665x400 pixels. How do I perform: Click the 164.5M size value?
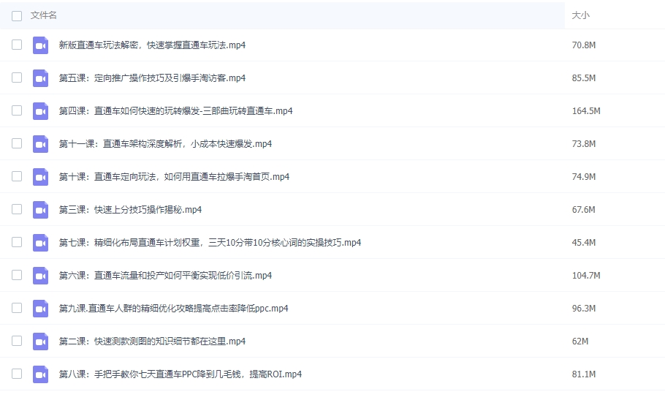585,111
